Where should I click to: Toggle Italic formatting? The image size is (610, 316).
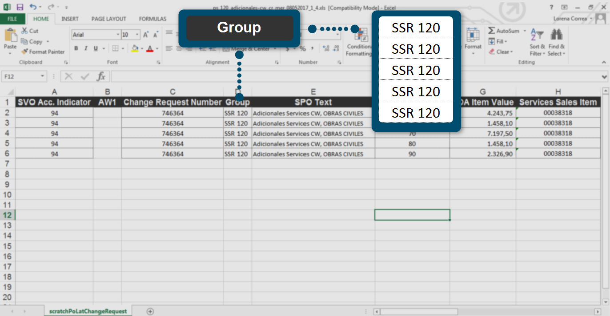click(86, 49)
